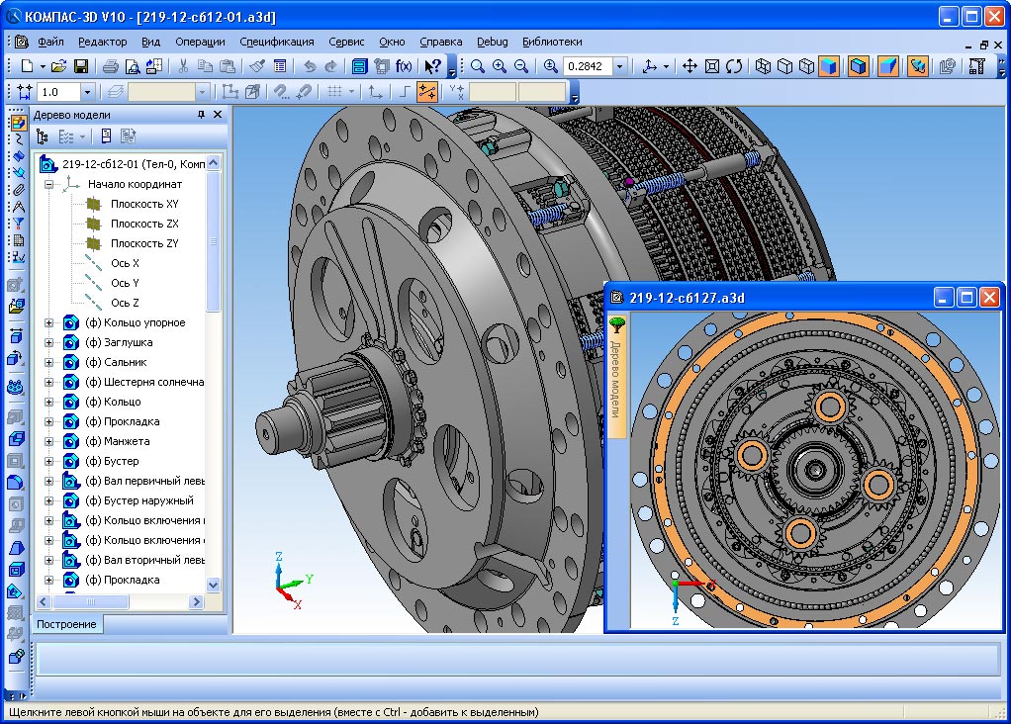Viewport: 1011px width, 724px height.
Task: Switch to wireframe display mode icon
Action: pyautogui.click(x=763, y=66)
